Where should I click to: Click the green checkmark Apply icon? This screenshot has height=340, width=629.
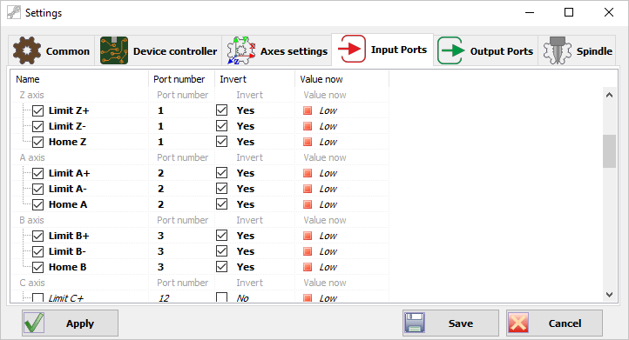point(34,323)
